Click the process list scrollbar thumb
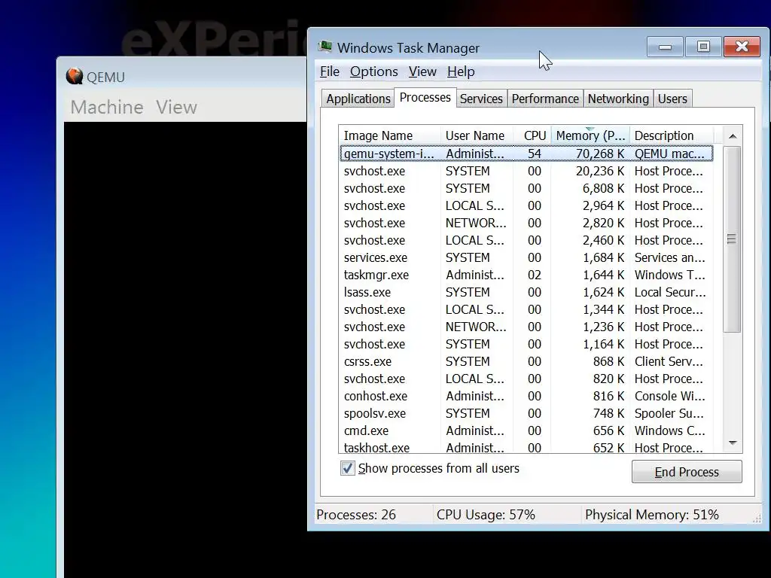Screen dimensions: 771x578 [x=732, y=239]
